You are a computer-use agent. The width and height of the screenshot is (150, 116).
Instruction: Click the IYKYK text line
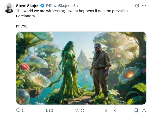[21, 26]
